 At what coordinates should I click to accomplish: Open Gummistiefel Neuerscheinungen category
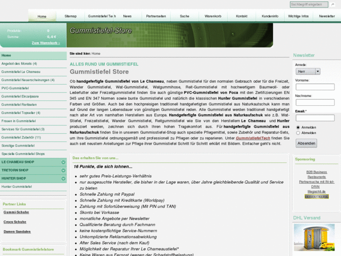click(33, 80)
